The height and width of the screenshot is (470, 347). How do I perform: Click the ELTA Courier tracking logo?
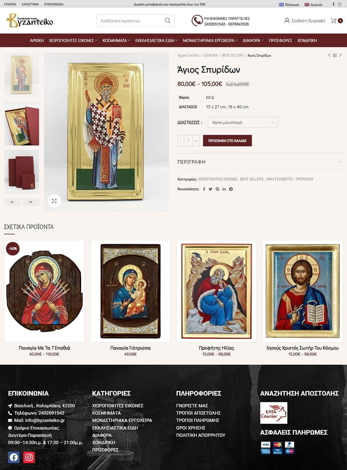coord(274,413)
